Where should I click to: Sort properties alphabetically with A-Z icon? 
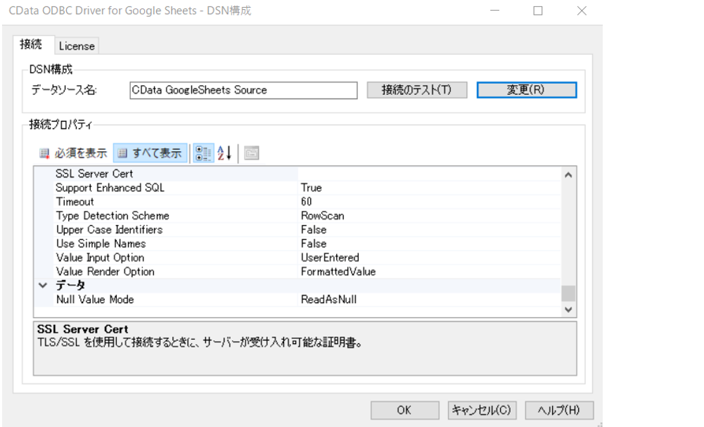coord(224,153)
